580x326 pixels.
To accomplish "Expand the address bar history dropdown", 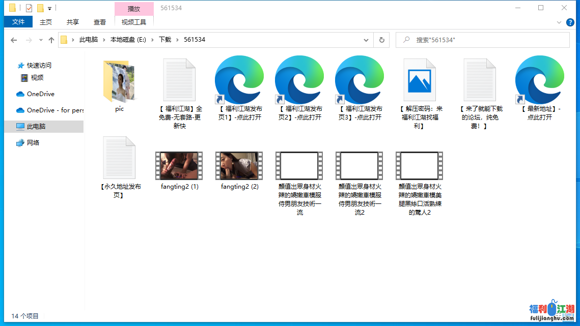I will 366,40.
